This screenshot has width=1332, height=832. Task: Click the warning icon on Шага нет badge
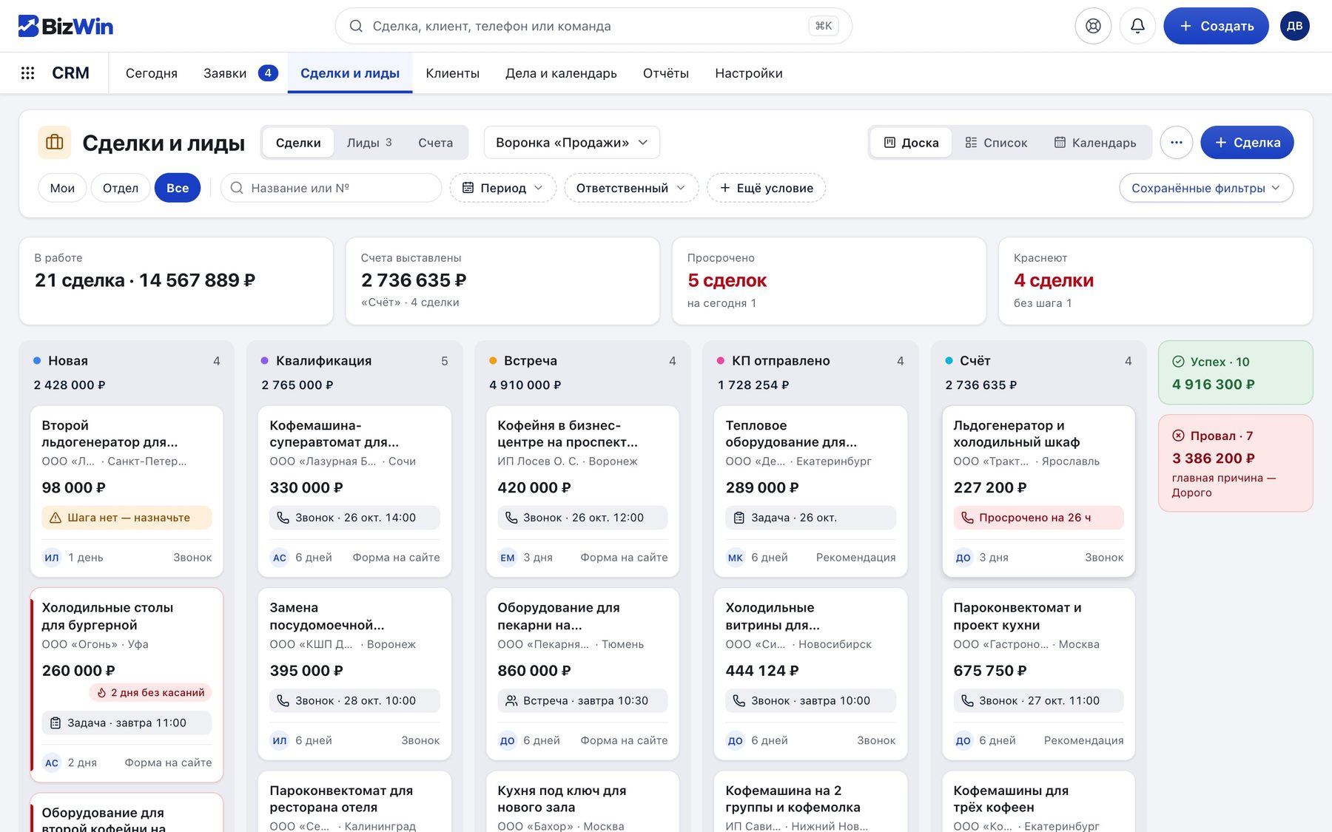click(x=55, y=518)
